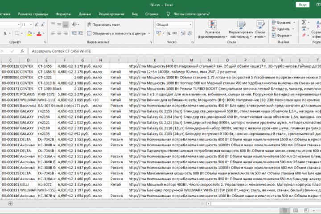Viewport: 321px width, 214px height.
Task: Toggle Переносить текст wrap text
Action: tap(103, 25)
